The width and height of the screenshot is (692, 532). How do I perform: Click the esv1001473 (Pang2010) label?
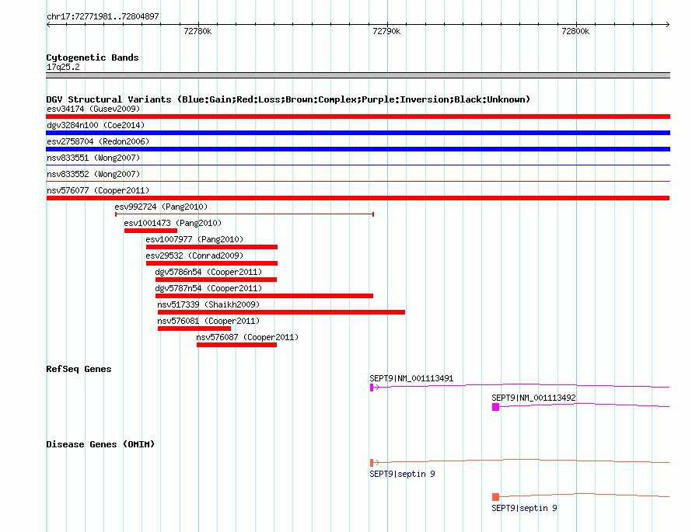(173, 223)
